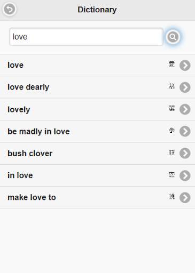Expand the 'make love to' entry arrow

point(185,197)
